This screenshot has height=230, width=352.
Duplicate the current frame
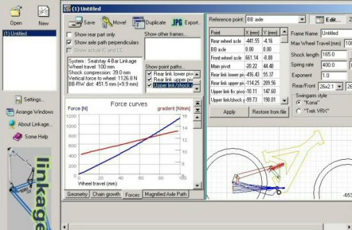pos(138,22)
